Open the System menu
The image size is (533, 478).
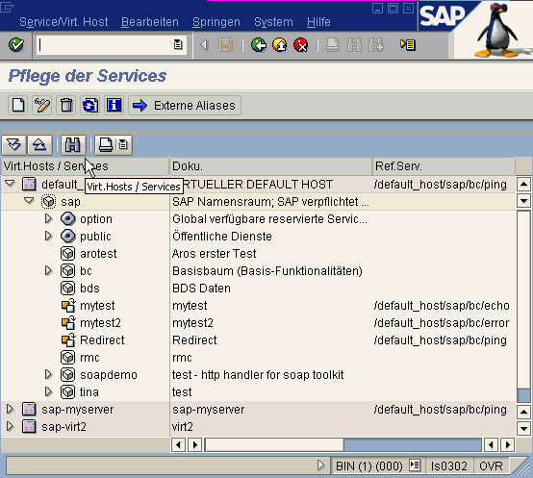coord(273,22)
